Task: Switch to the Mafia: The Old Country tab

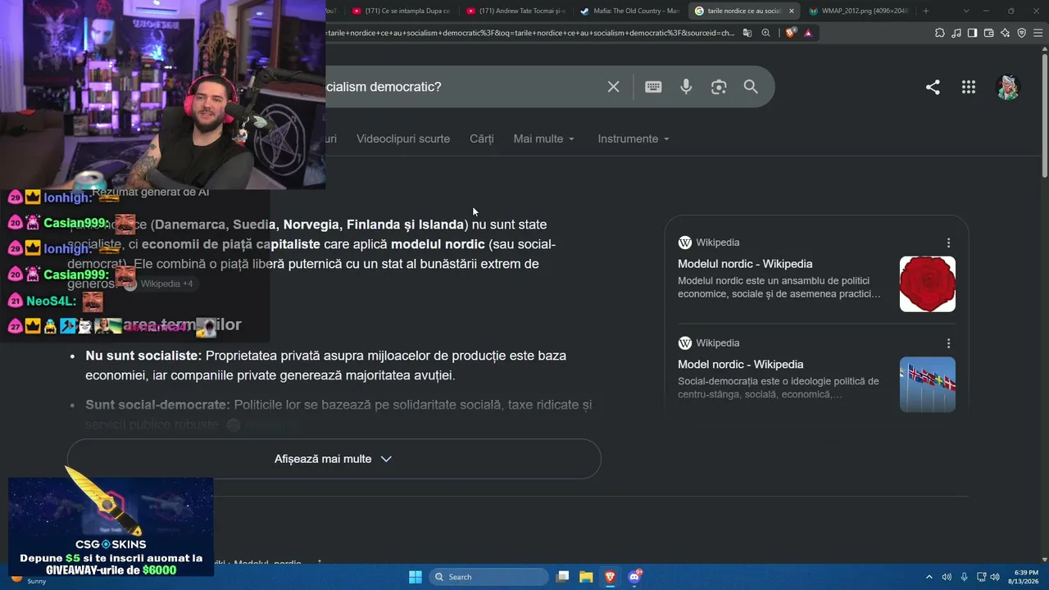Action: (629, 11)
